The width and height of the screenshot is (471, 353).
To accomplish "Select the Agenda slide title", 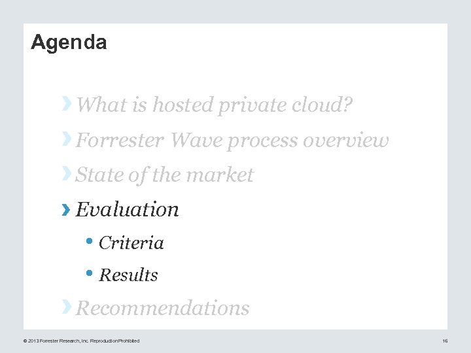I will pos(69,43).
